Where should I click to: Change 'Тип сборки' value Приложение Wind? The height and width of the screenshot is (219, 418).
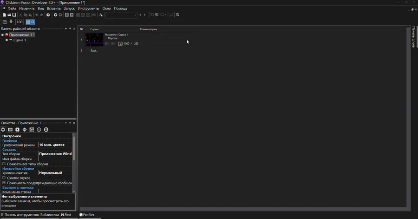pyautogui.click(x=55, y=154)
